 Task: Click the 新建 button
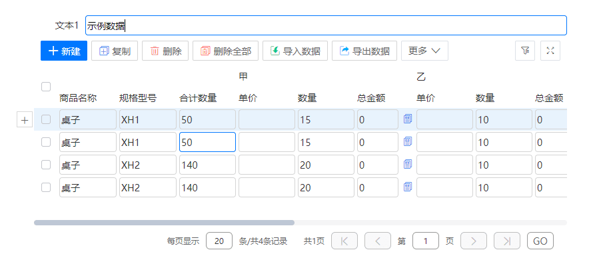click(64, 51)
